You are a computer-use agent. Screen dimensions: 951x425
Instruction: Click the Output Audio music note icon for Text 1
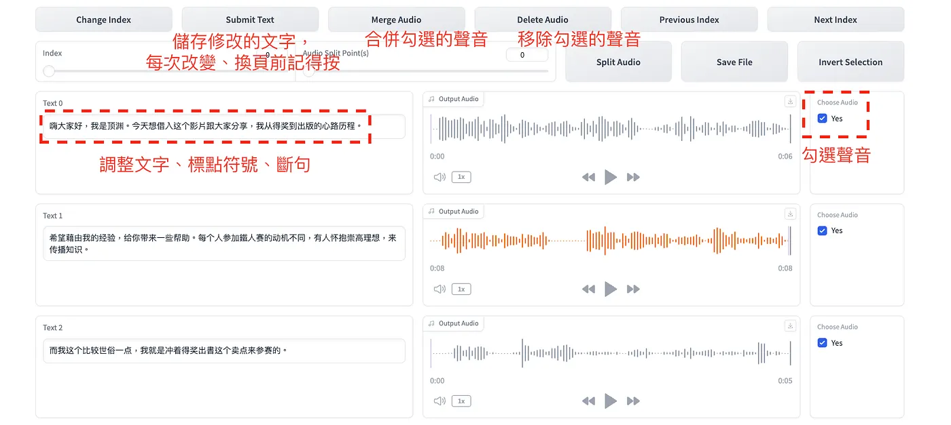[x=431, y=211]
